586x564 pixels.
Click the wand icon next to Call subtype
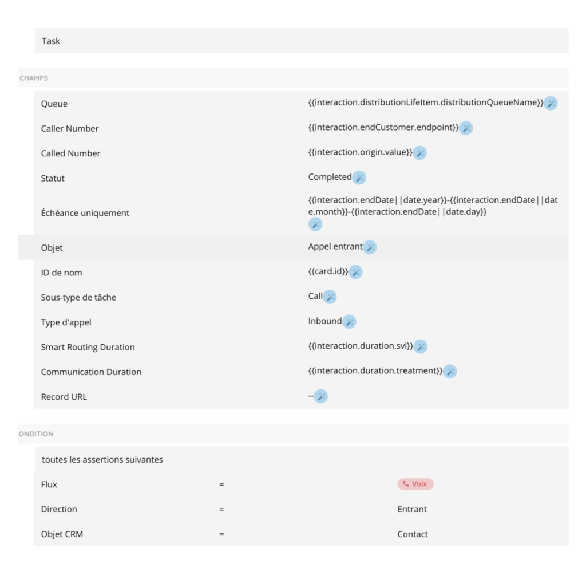coord(330,297)
